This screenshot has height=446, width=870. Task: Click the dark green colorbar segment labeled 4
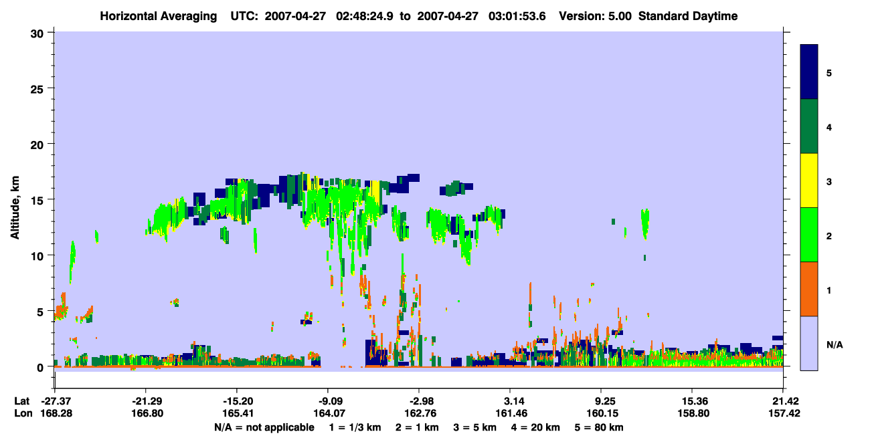809,126
